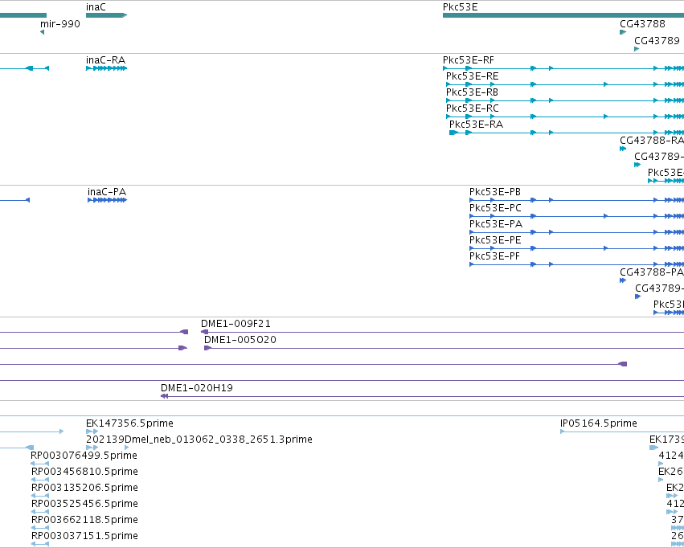Screen dimensions: 684x548
Task: Select the RP003456810.5prime read label
Action: 84,472
